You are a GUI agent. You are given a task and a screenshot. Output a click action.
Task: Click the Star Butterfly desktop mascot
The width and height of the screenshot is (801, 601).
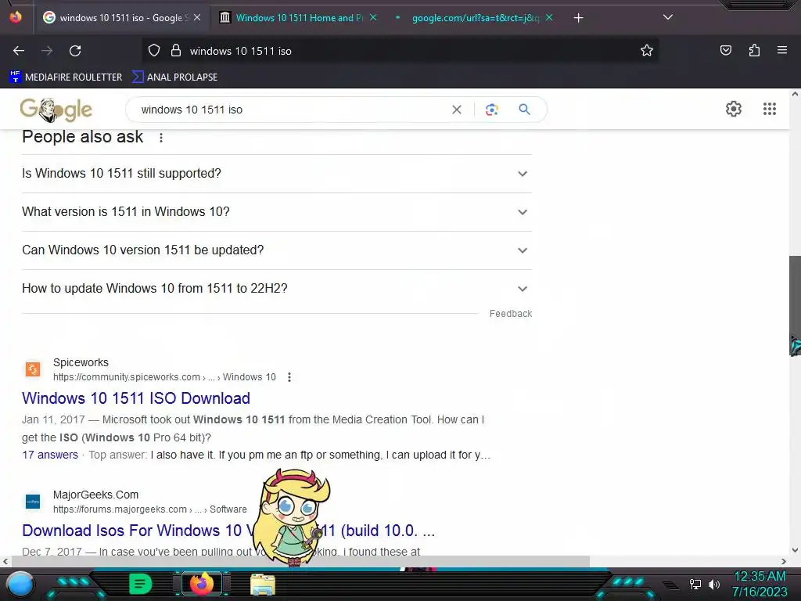point(293,517)
